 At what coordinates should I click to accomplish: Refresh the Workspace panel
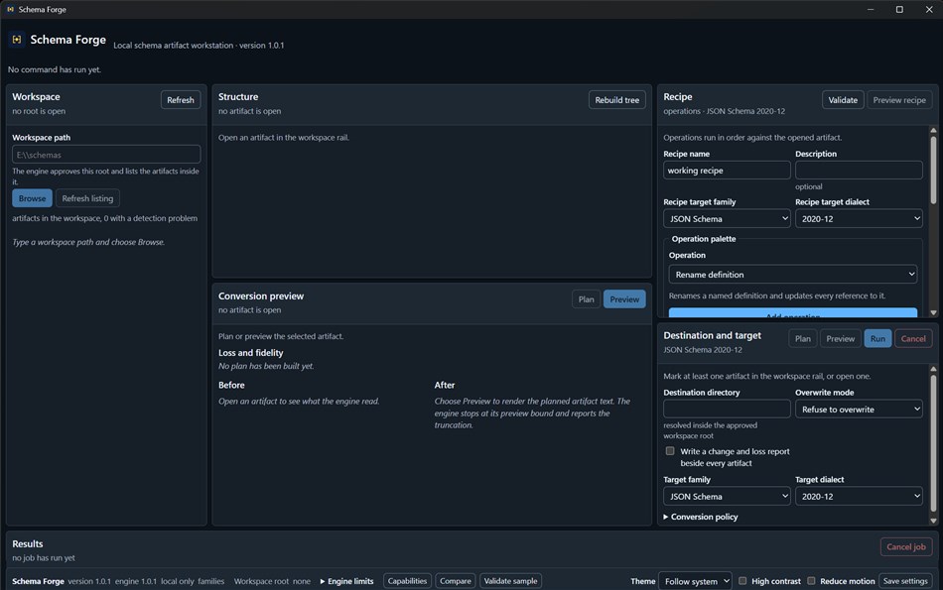[x=181, y=100]
